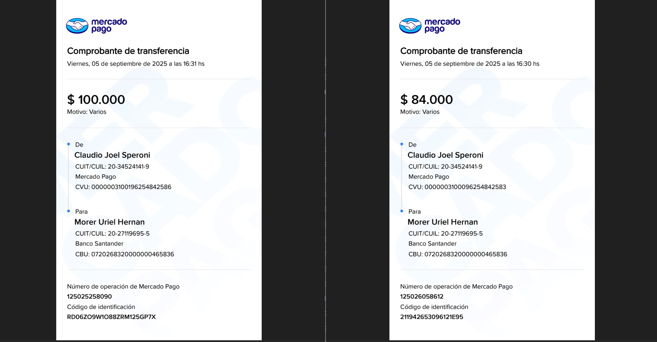Click identification code 211942653096121E95
This screenshot has height=342, width=657.
click(x=431, y=317)
